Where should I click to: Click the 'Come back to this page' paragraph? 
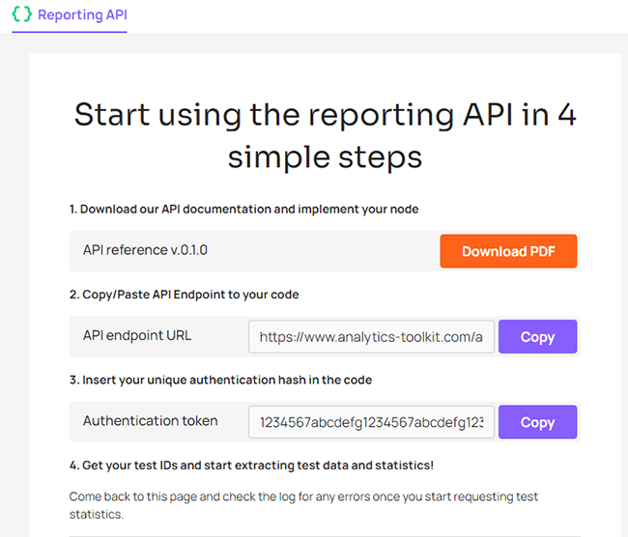tap(303, 505)
